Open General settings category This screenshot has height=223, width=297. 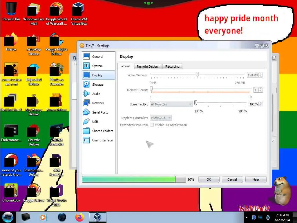coord(99,57)
